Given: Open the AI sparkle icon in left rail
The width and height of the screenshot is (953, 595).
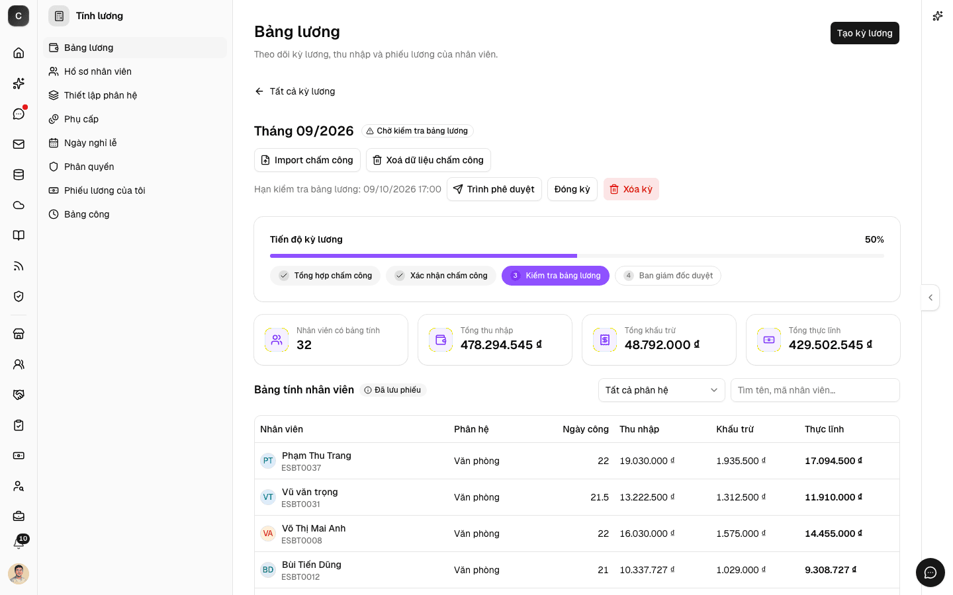Looking at the screenshot, I should (x=19, y=83).
